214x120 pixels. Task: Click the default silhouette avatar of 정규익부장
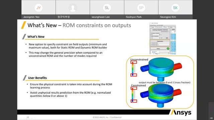pos(73,8)
